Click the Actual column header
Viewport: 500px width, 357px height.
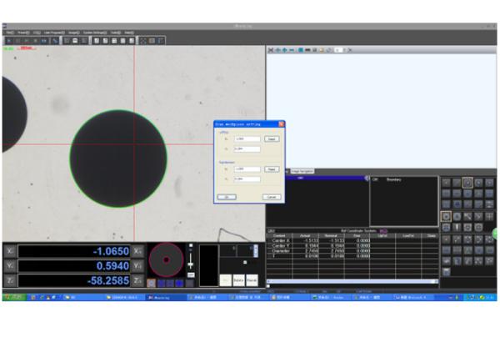click(305, 236)
